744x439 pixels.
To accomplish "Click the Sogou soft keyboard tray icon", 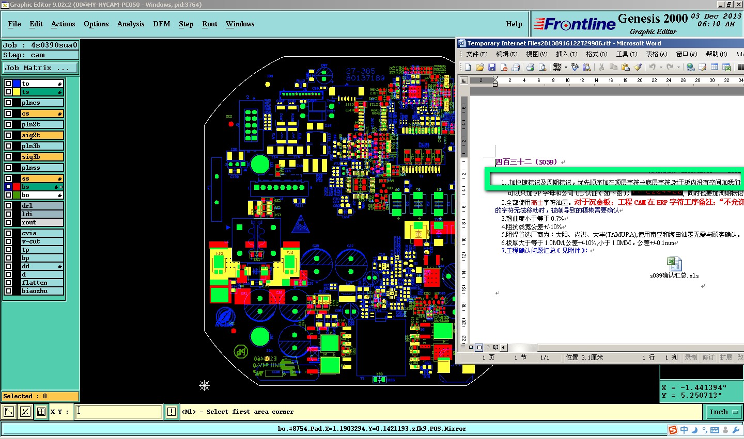I will (715, 430).
